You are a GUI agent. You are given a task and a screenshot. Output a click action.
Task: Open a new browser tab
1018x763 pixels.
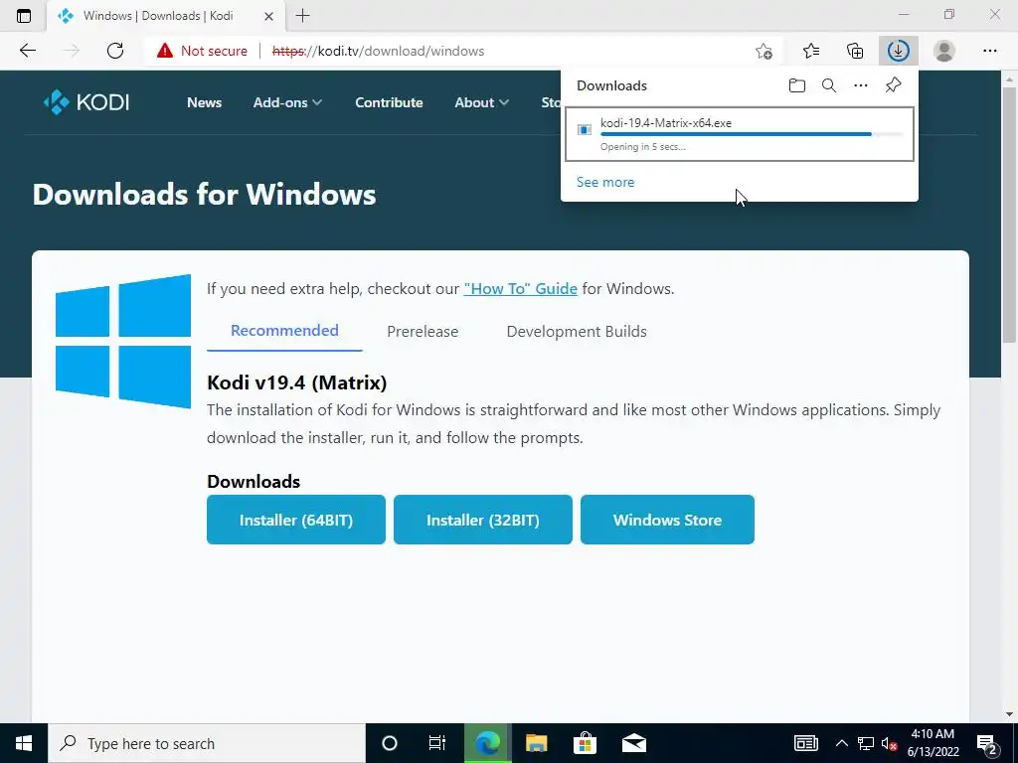[302, 16]
